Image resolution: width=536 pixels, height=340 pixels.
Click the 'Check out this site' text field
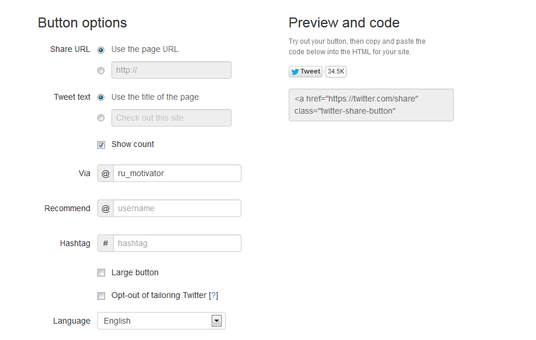tap(171, 118)
